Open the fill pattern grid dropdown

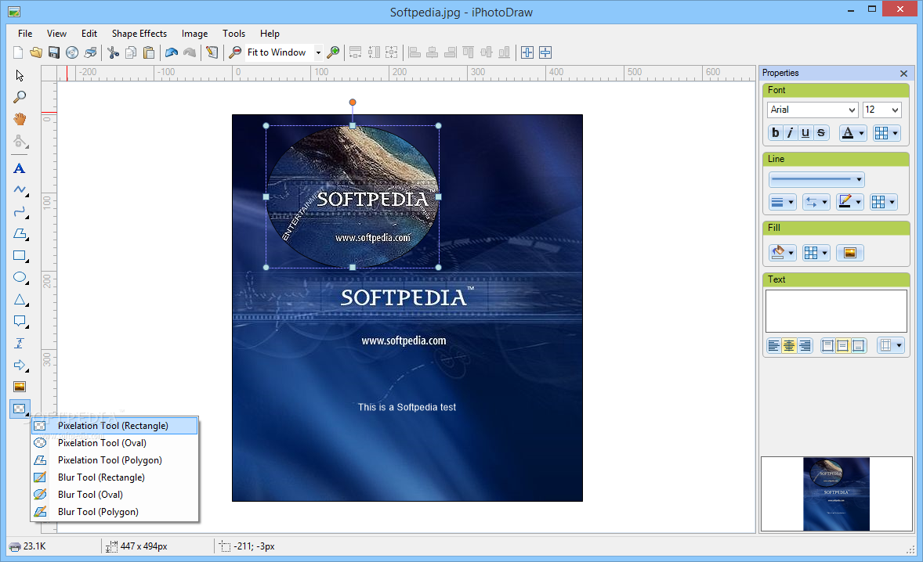click(816, 253)
